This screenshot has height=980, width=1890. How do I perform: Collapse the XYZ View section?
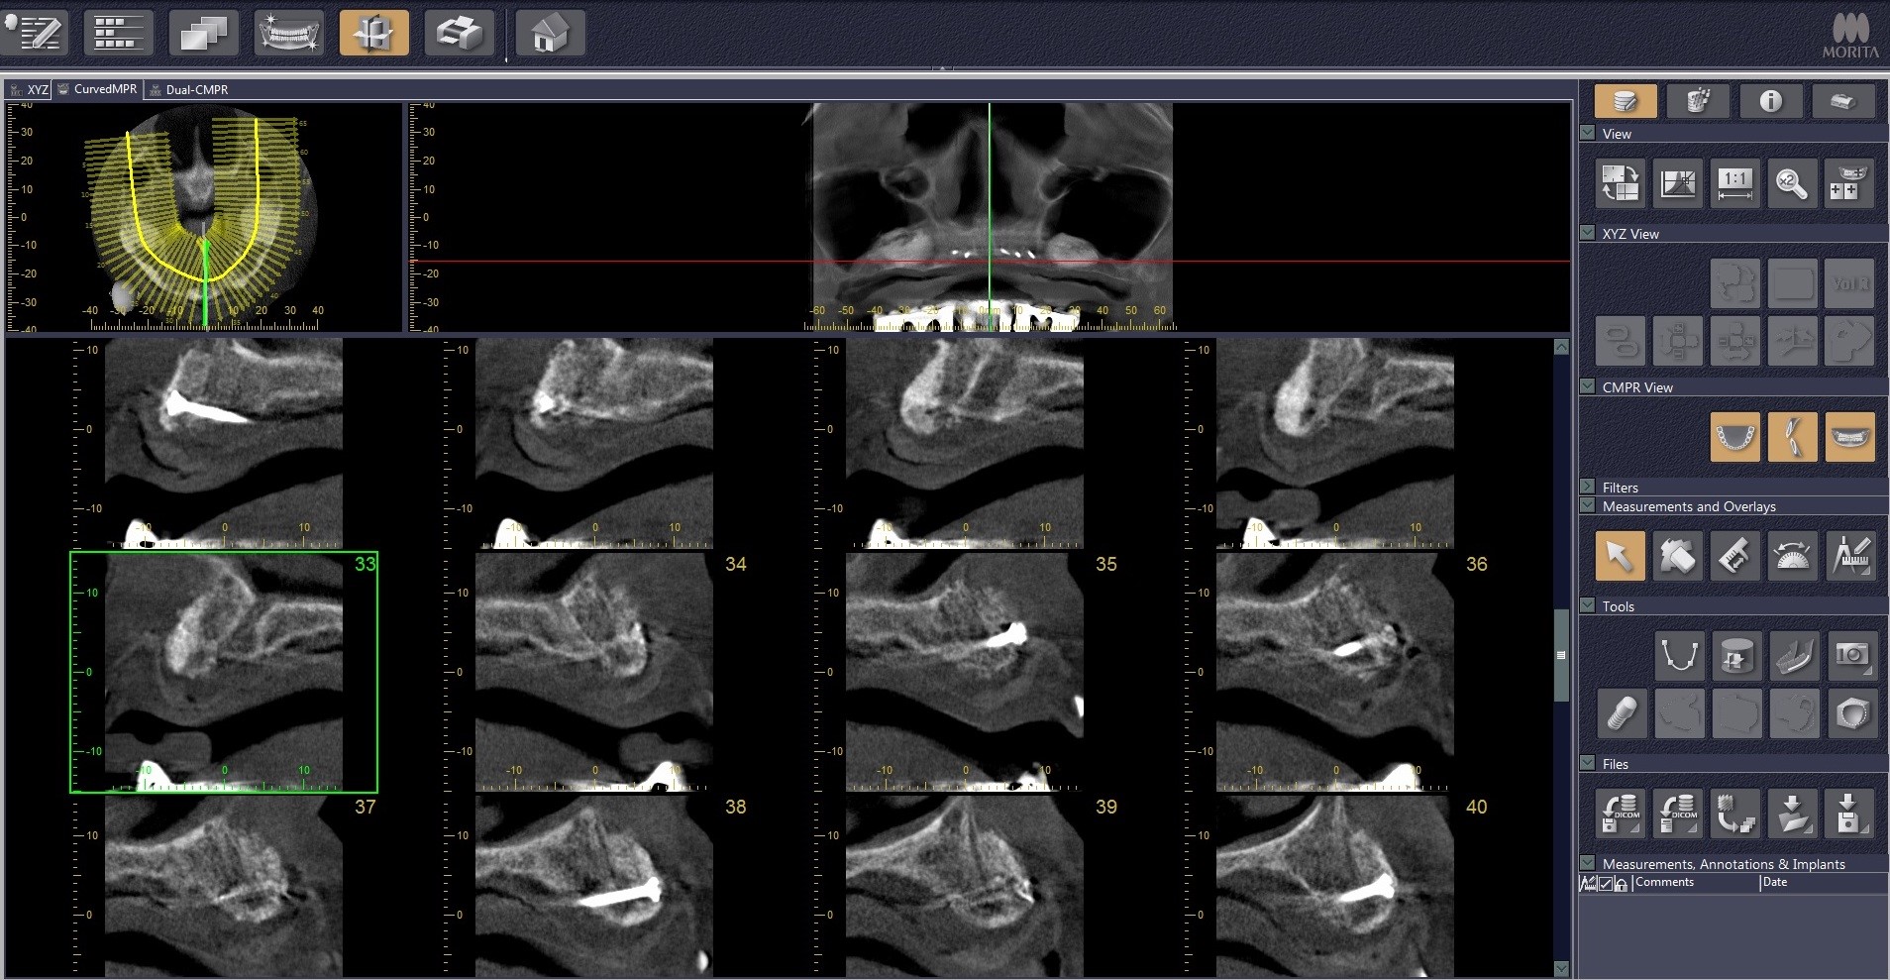click(x=1588, y=233)
